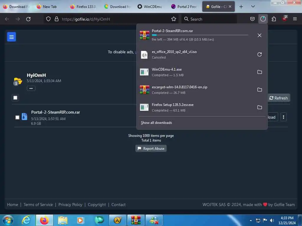This screenshot has height=226, width=302.
Task: Switch to the first Download Firefox tab
Action: tap(17, 7)
